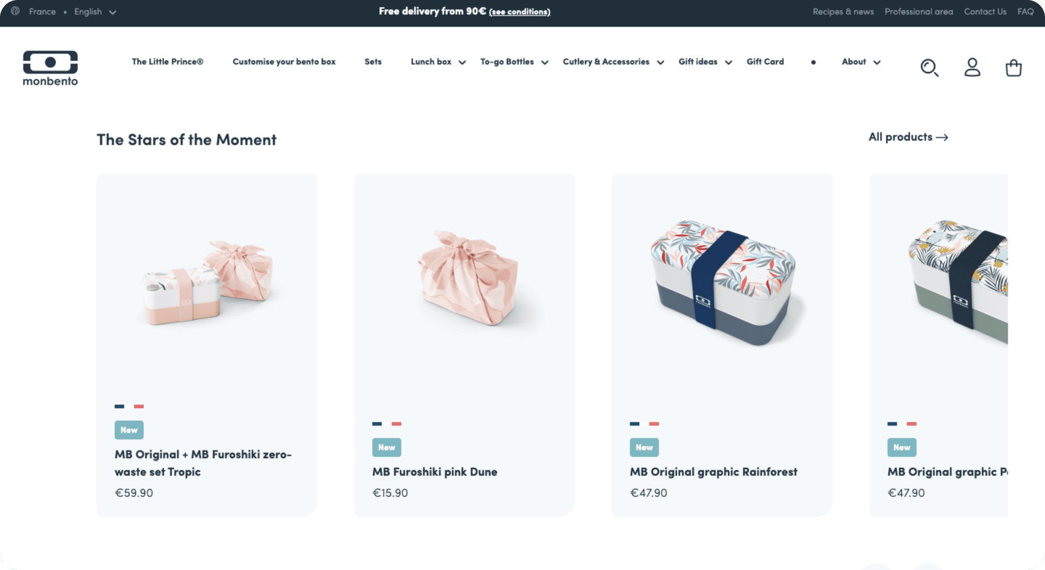1045x570 pixels.
Task: Open the shopping bag icon
Action: tap(1014, 68)
